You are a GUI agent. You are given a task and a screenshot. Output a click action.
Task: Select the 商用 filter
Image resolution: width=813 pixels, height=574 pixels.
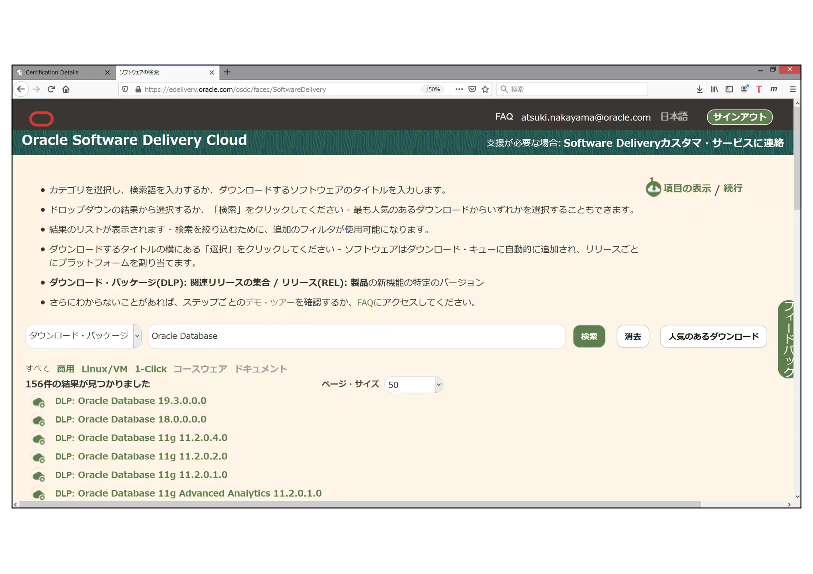66,369
